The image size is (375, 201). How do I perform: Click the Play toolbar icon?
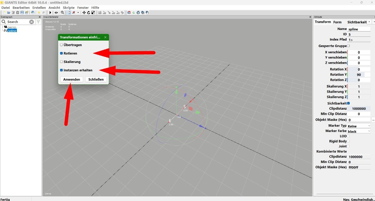tap(50, 12)
